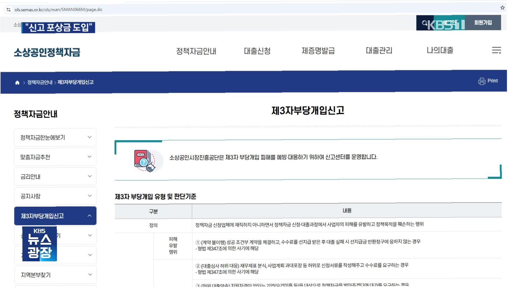
Task: Expand the 정책자금한눈에보기 sidebar menu
Action: tap(55, 137)
